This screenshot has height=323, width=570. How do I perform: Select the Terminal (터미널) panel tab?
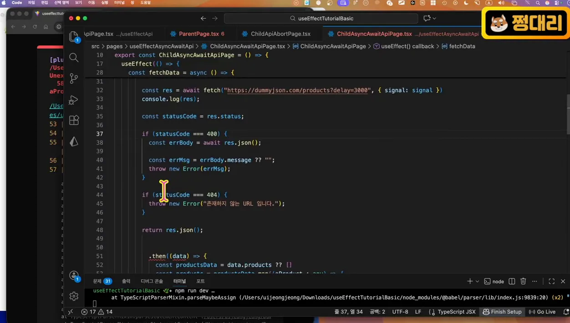pyautogui.click(x=179, y=281)
